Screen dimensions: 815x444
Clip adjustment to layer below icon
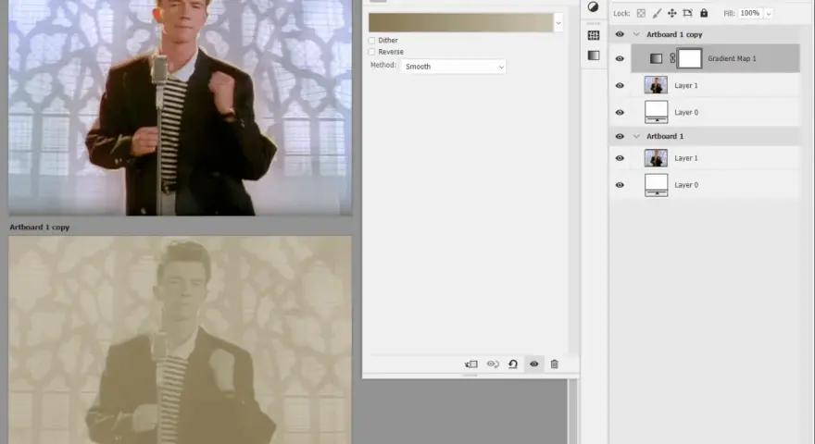pos(470,364)
